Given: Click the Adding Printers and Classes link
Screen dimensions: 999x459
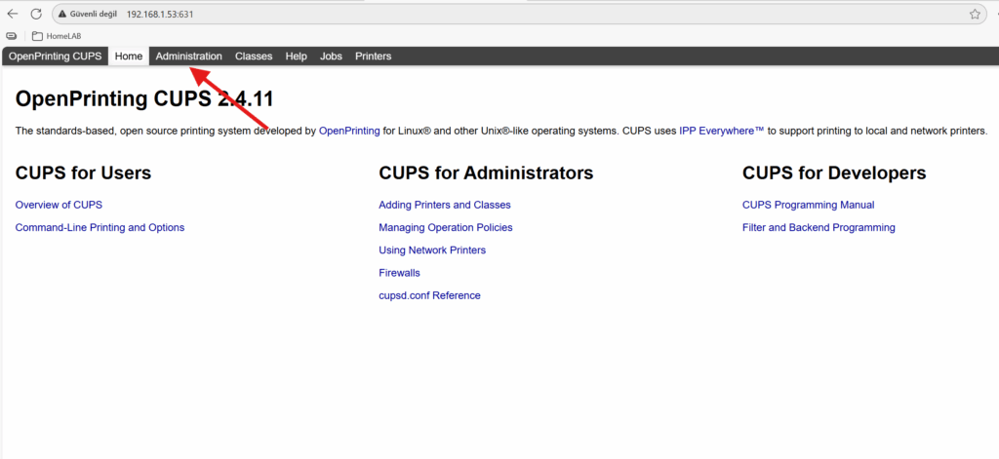Looking at the screenshot, I should coord(444,205).
